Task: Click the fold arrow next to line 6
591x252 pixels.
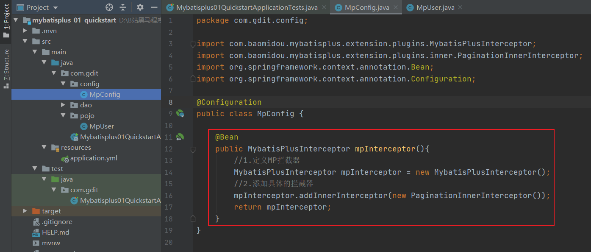Action: [x=193, y=78]
